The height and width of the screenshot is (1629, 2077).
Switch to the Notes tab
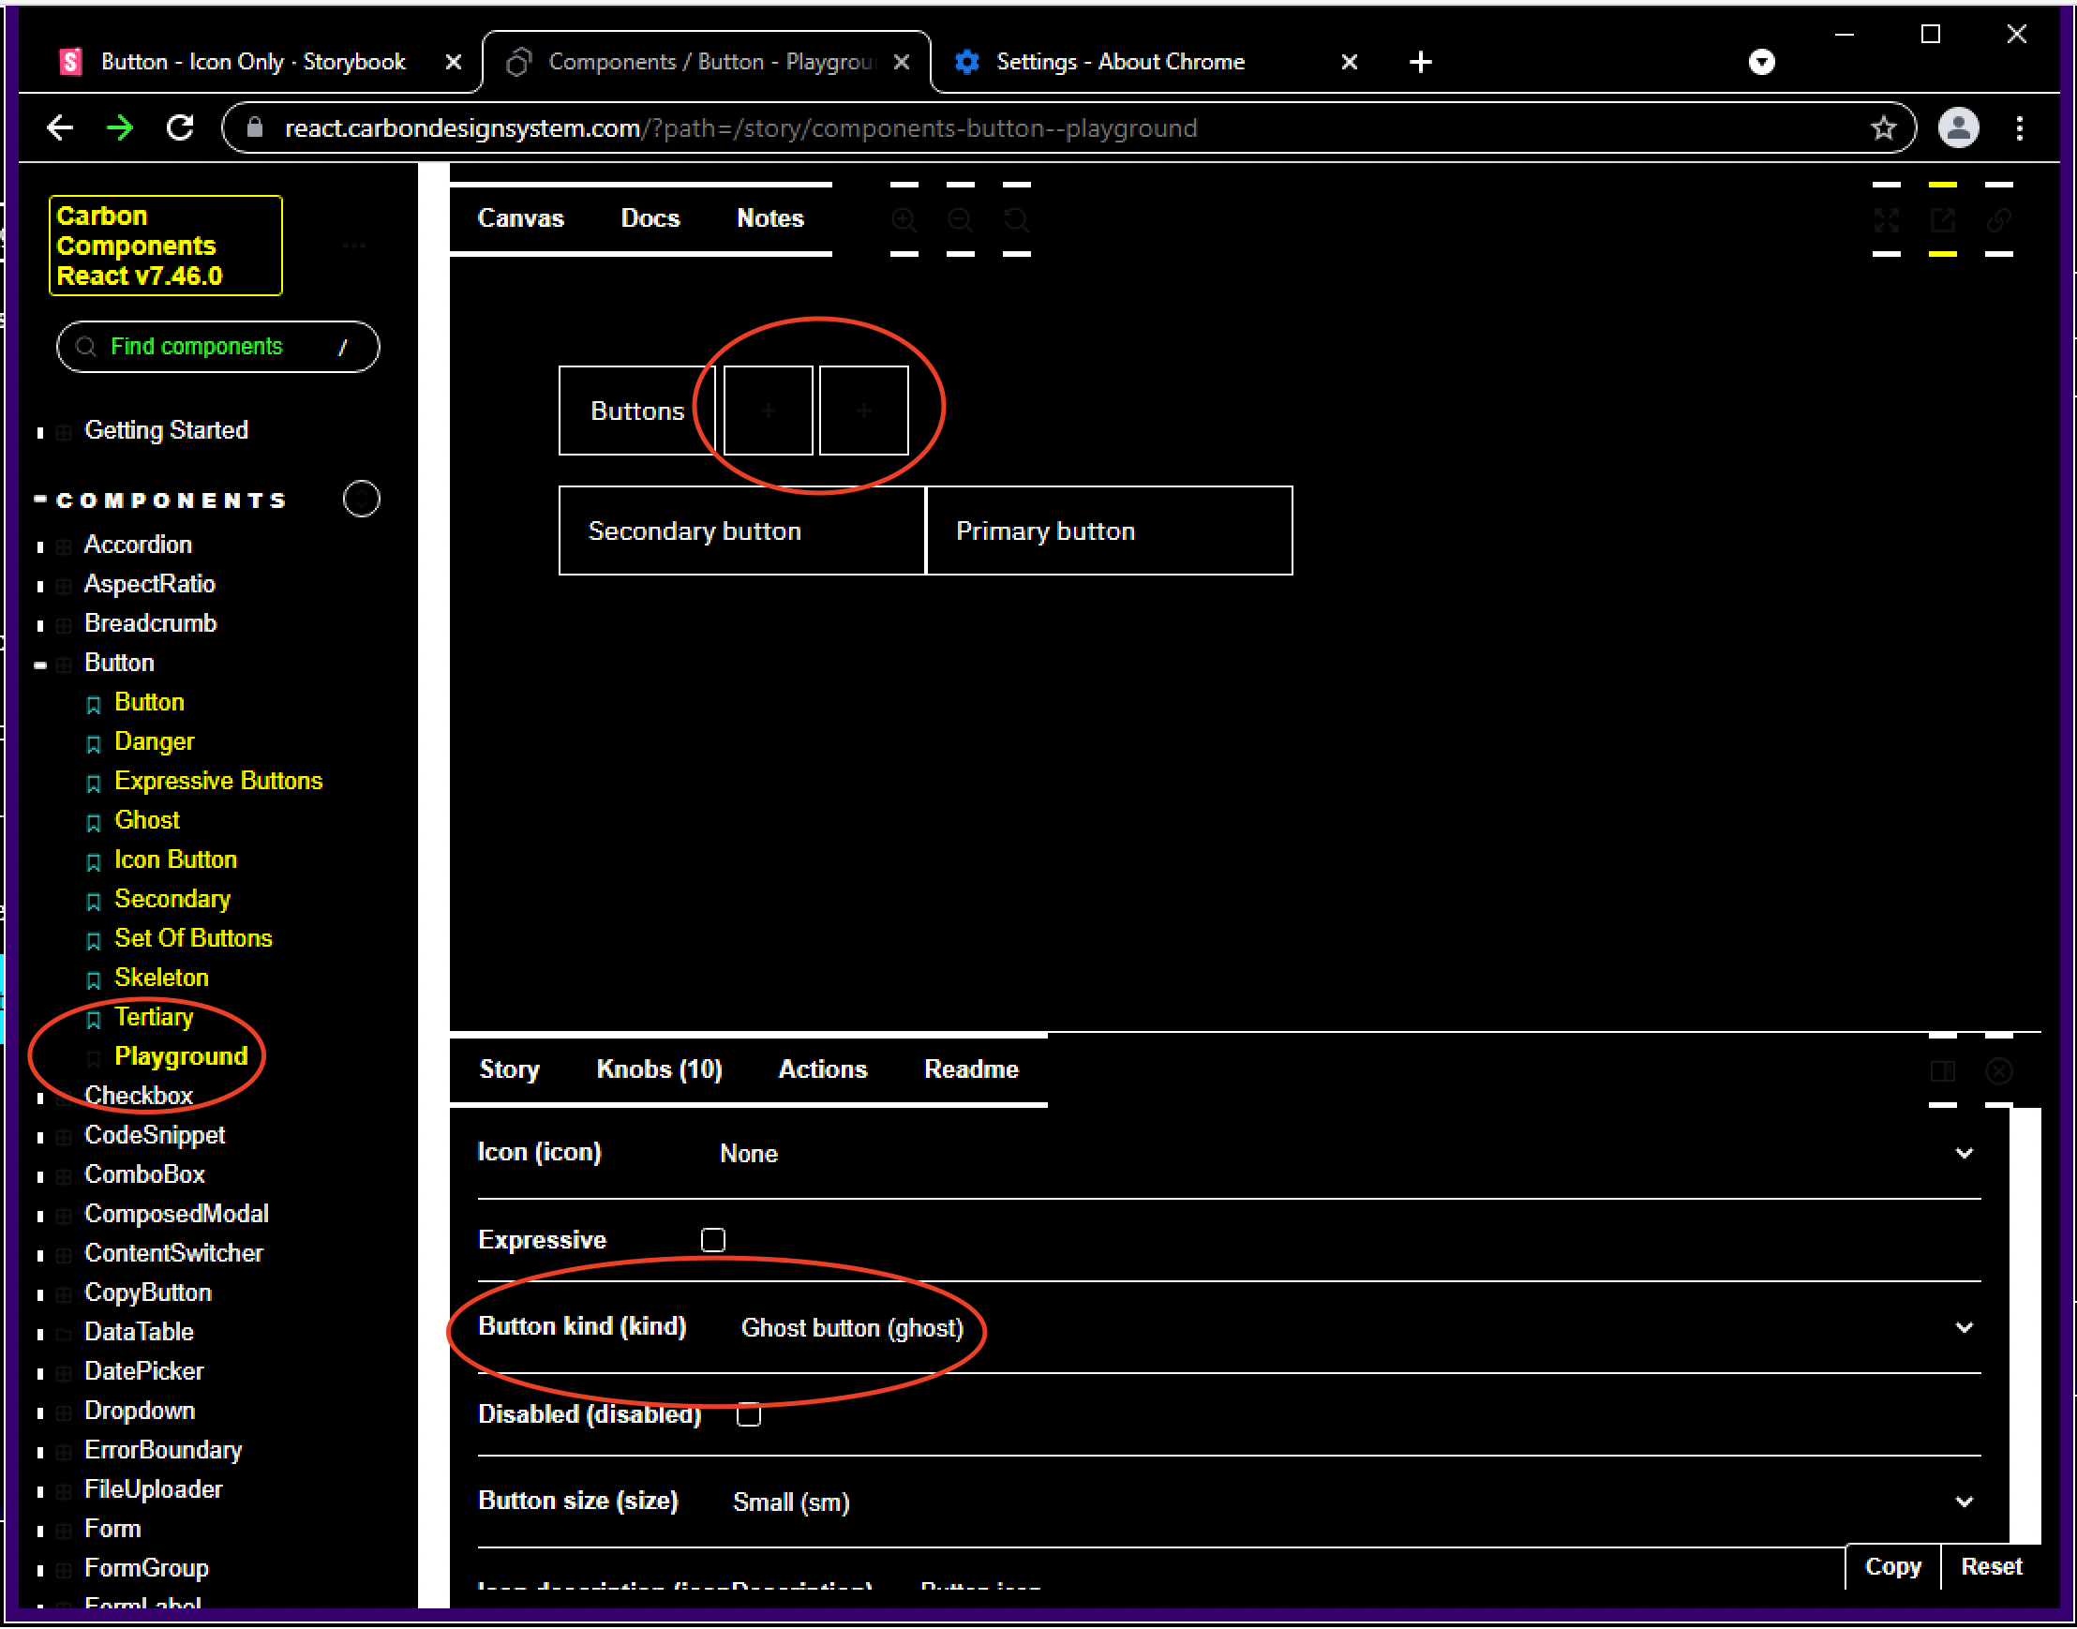pyautogui.click(x=770, y=218)
